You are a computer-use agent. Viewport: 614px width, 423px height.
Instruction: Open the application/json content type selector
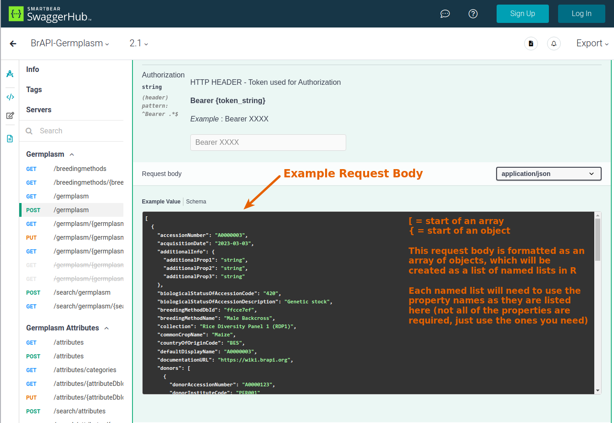coord(548,174)
